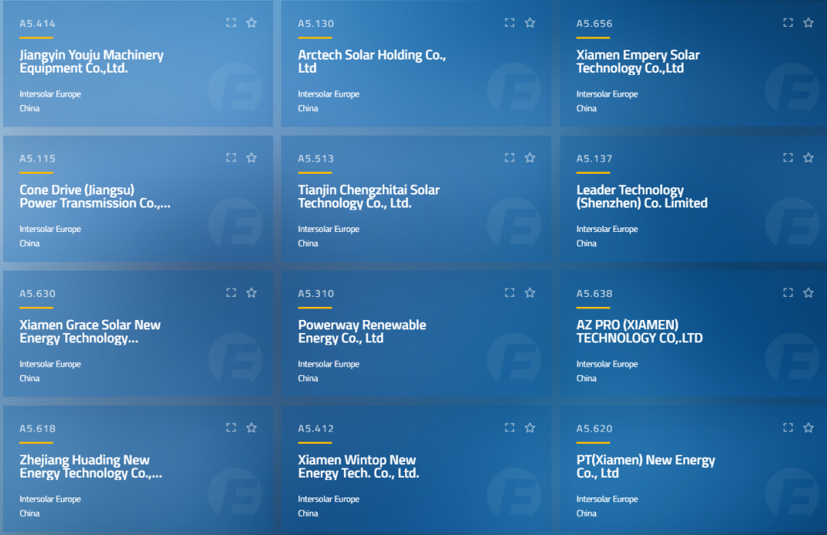Select booth number A5.630
This screenshot has height=535, width=827.
coord(38,294)
